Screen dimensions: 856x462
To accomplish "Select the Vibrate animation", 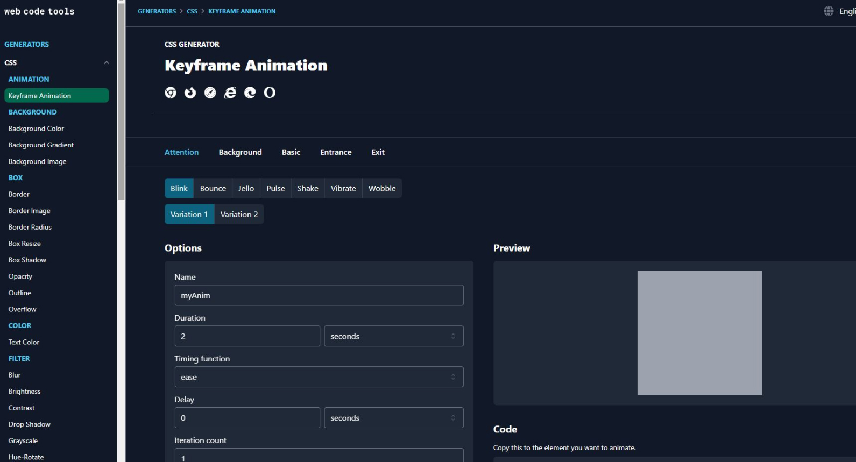I will point(343,188).
